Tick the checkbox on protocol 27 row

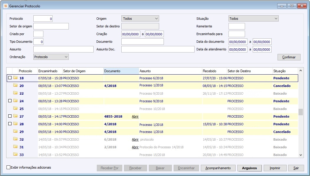click(x=10, y=116)
